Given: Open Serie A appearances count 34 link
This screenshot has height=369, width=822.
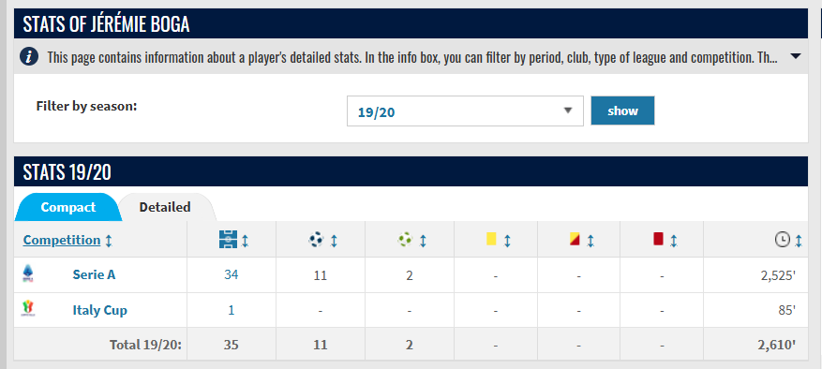Looking at the screenshot, I should click(x=232, y=274).
